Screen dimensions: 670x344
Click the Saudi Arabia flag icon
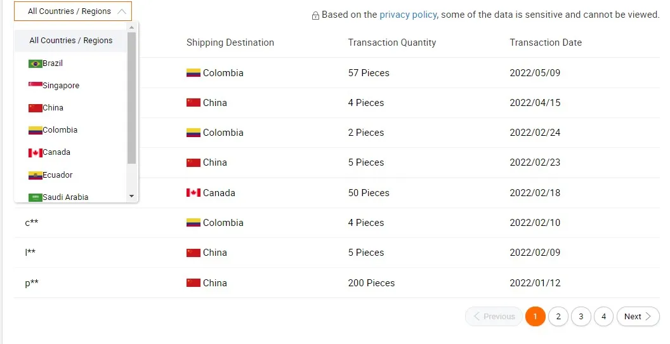[x=36, y=197]
